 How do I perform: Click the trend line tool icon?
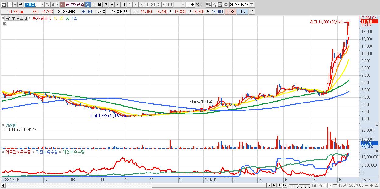(335, 185)
